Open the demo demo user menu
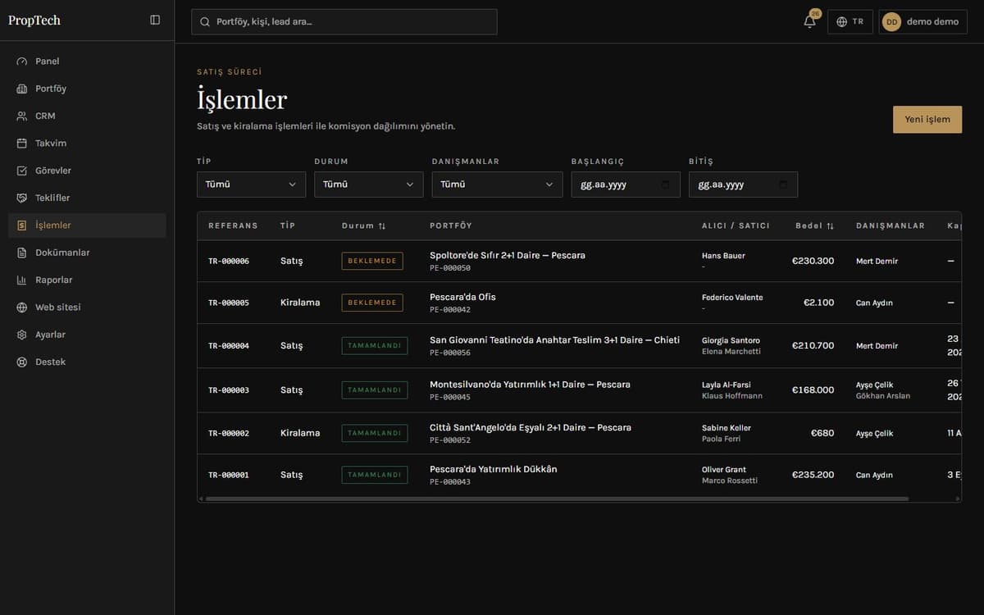984x615 pixels. [922, 22]
